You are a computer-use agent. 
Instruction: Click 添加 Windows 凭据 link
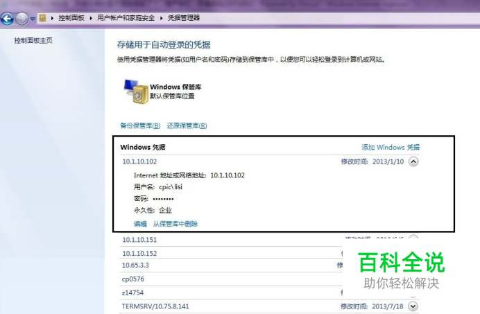[x=391, y=147]
